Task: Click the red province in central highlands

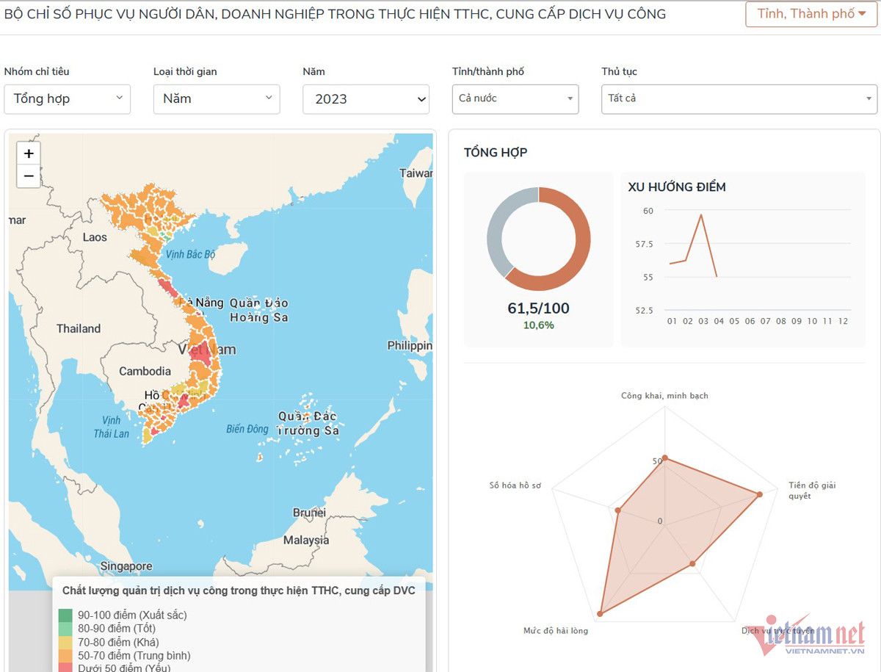Action: point(200,355)
